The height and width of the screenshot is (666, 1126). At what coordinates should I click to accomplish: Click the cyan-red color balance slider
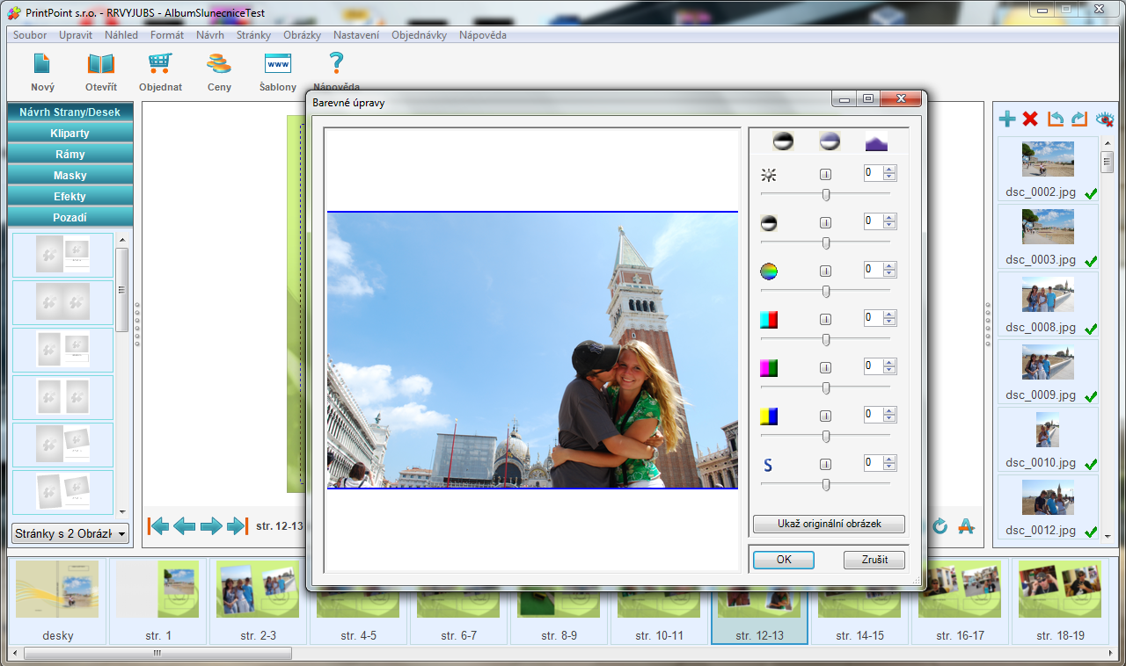(x=826, y=339)
